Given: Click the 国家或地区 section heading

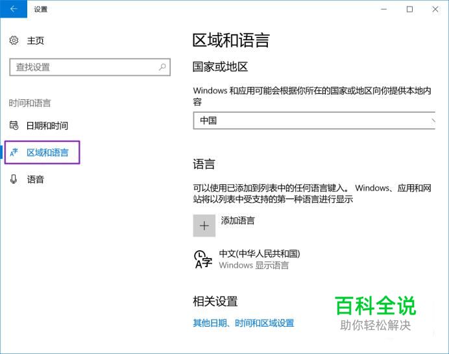Looking at the screenshot, I should click(220, 67).
